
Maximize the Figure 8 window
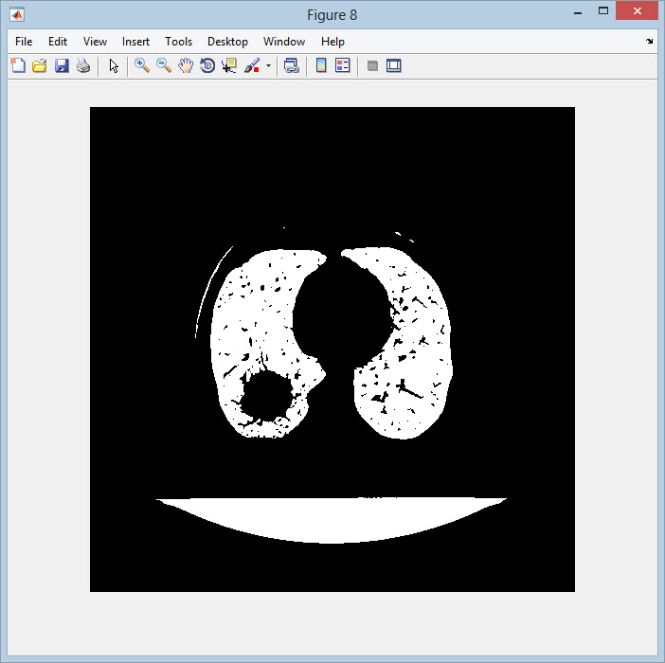[603, 11]
